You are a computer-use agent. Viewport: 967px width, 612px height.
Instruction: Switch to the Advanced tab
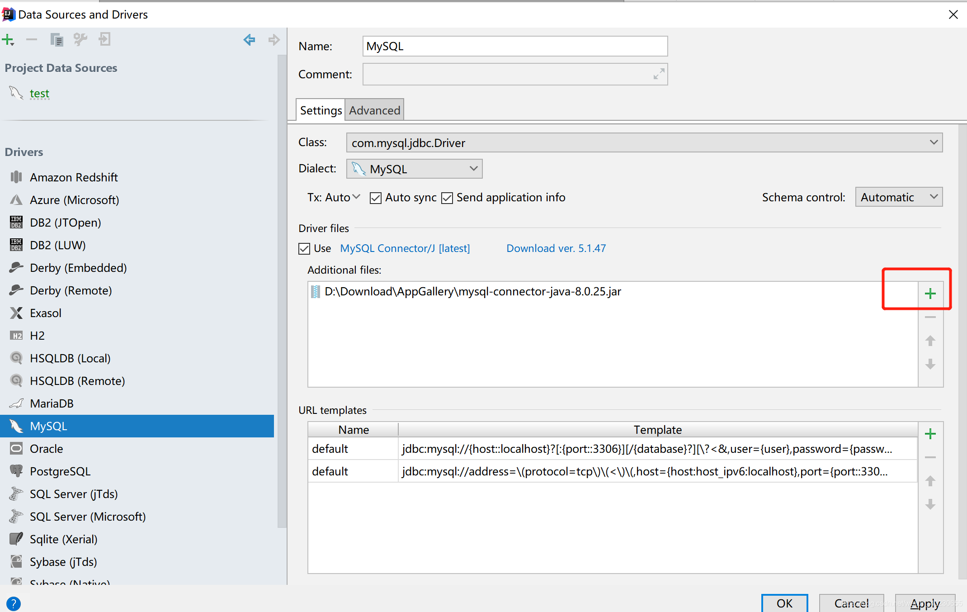tap(374, 110)
